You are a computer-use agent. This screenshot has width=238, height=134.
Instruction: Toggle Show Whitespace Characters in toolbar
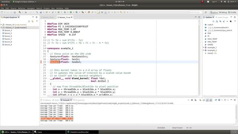click(106, 12)
